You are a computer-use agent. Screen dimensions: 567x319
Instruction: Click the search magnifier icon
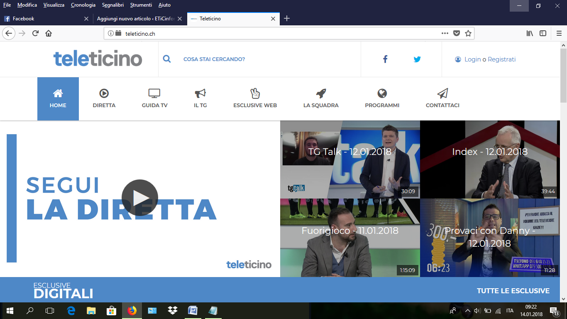[167, 59]
